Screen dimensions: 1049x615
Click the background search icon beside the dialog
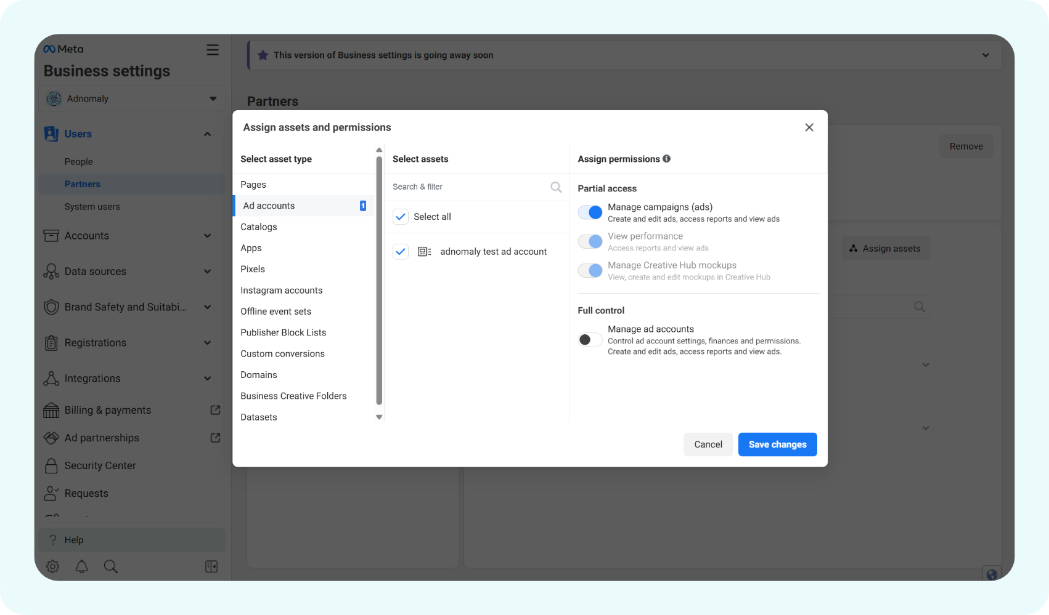coord(920,307)
